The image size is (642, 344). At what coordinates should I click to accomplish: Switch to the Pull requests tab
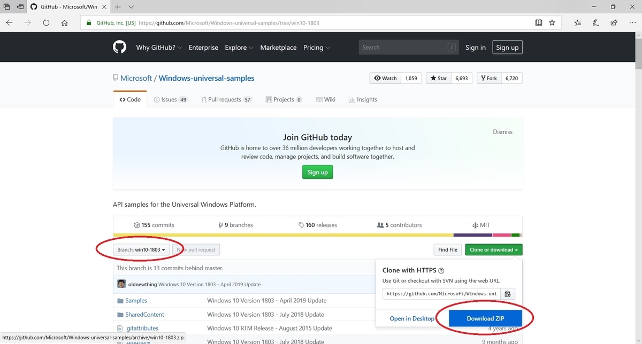pos(226,99)
